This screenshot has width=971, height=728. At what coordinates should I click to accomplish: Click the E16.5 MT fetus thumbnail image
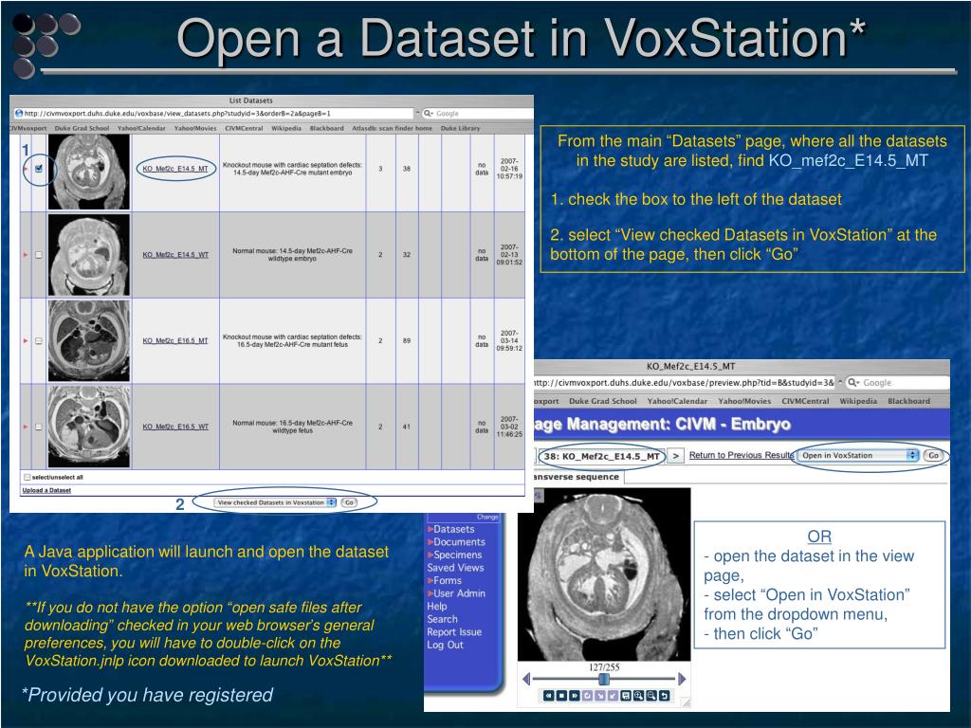click(89, 340)
